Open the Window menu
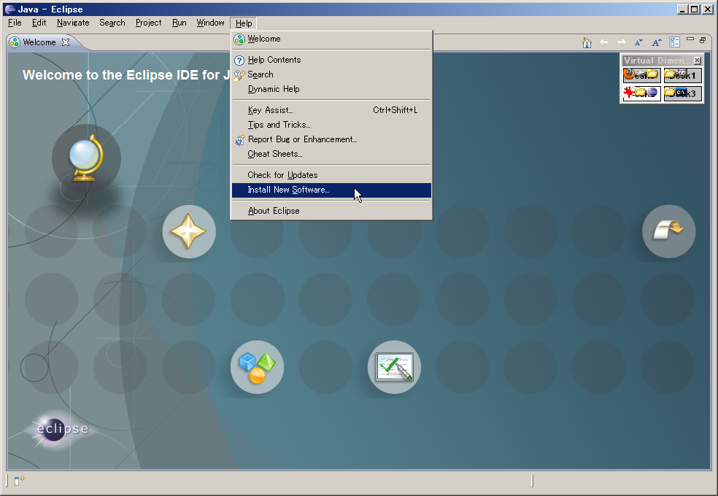This screenshot has height=496, width=718. 210,23
